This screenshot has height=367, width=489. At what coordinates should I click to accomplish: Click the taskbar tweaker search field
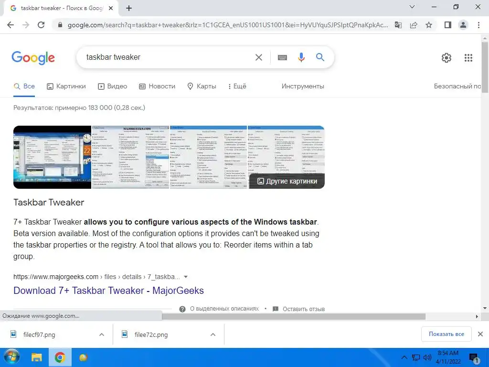[x=169, y=57]
